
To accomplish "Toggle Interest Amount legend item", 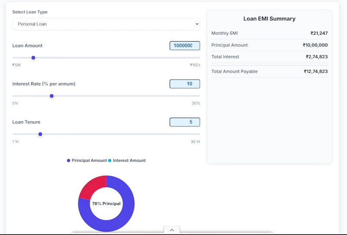I will (x=127, y=161).
